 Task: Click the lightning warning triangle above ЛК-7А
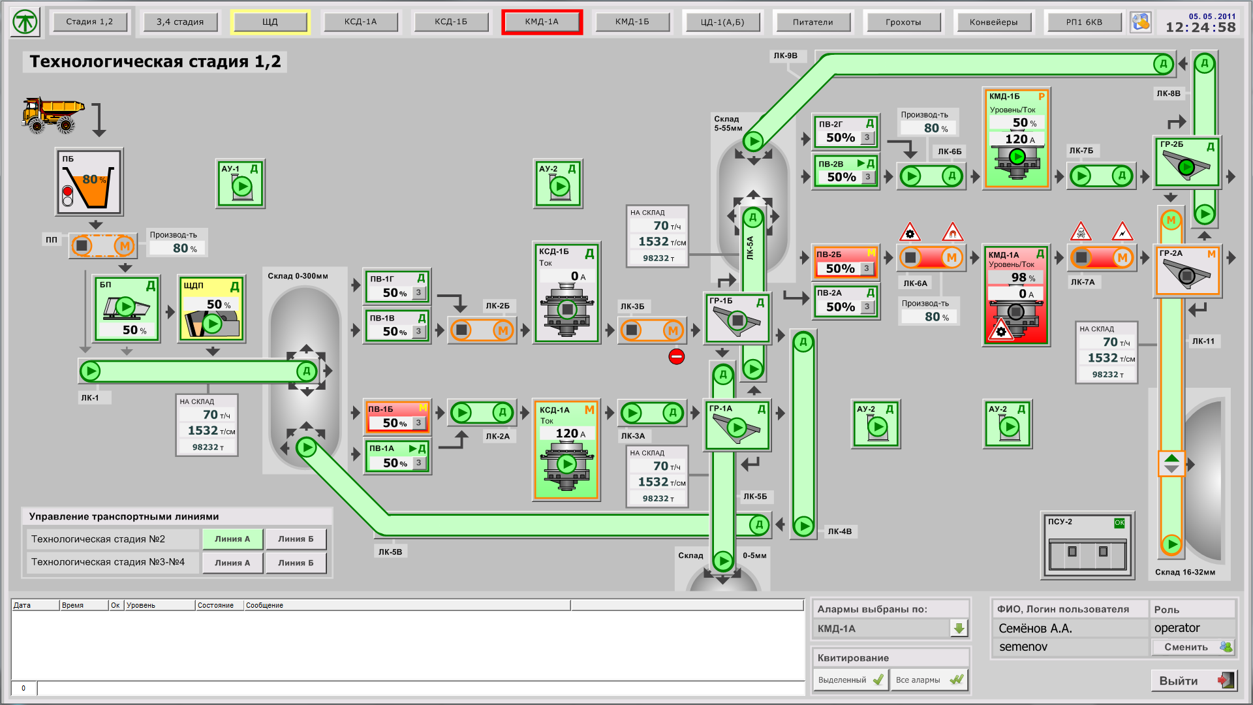1122,231
